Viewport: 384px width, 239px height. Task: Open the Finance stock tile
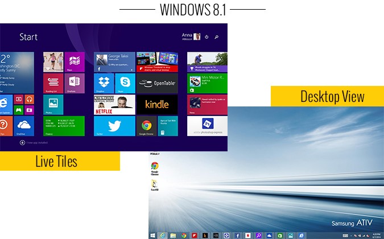(64, 126)
